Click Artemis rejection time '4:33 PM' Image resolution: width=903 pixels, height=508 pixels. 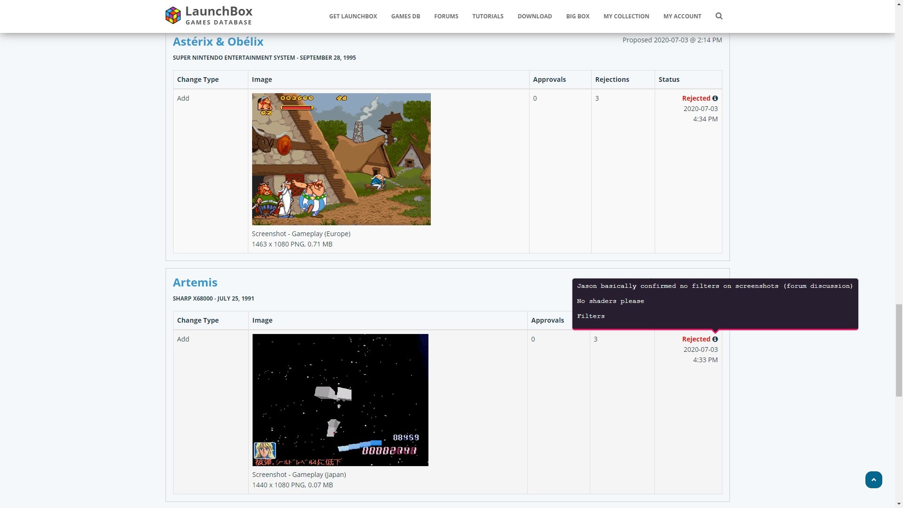coord(705,360)
